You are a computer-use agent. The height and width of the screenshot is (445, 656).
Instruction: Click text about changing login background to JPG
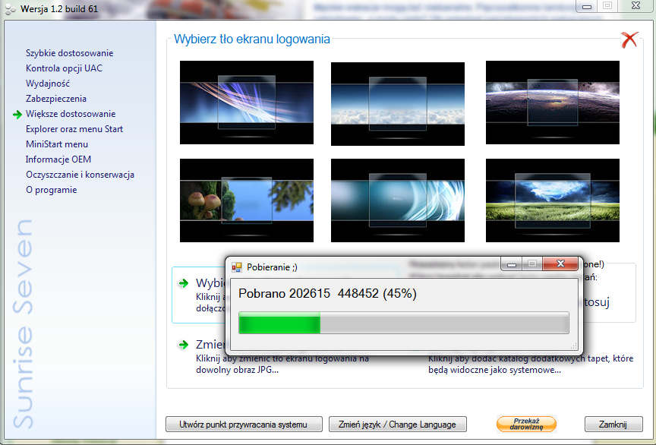point(282,365)
